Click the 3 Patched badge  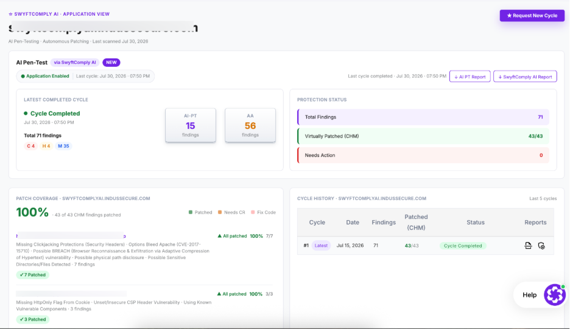tap(33, 319)
